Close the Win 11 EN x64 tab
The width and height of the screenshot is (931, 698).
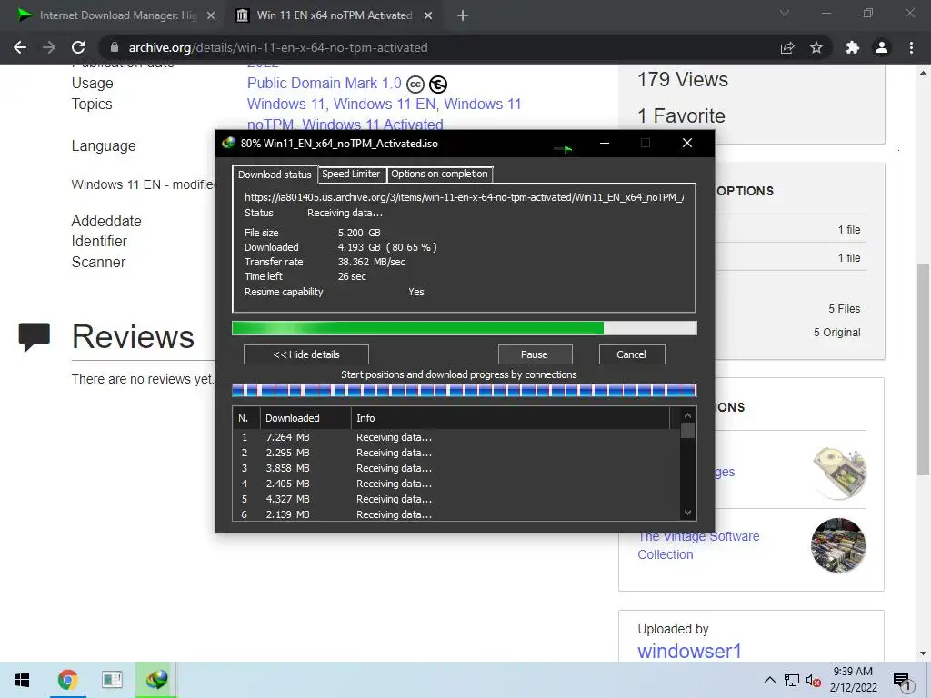[428, 16]
